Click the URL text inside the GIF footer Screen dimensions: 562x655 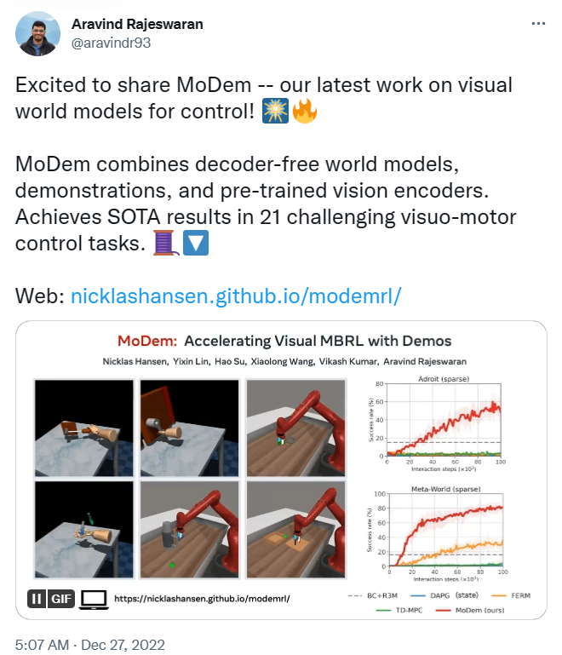201,599
